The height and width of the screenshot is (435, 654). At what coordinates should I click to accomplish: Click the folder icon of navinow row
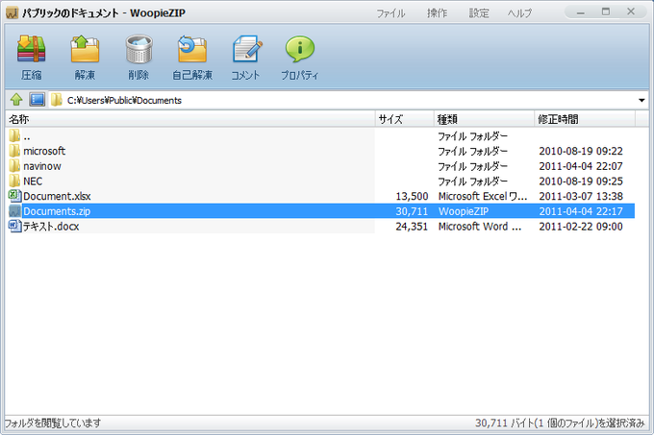pos(14,166)
